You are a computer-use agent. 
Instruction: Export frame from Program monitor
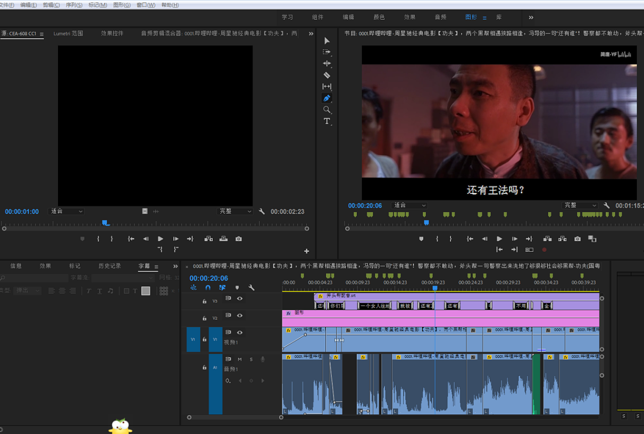tap(578, 239)
